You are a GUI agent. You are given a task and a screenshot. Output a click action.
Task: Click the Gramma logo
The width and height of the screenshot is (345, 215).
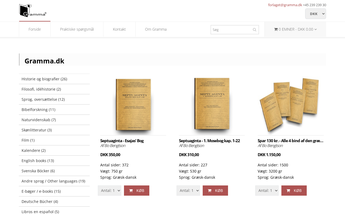[33, 10]
